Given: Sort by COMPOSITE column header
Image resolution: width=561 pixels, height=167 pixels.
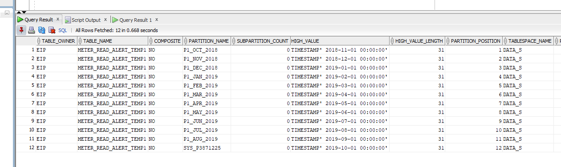Looking at the screenshot, I should coord(165,41).
